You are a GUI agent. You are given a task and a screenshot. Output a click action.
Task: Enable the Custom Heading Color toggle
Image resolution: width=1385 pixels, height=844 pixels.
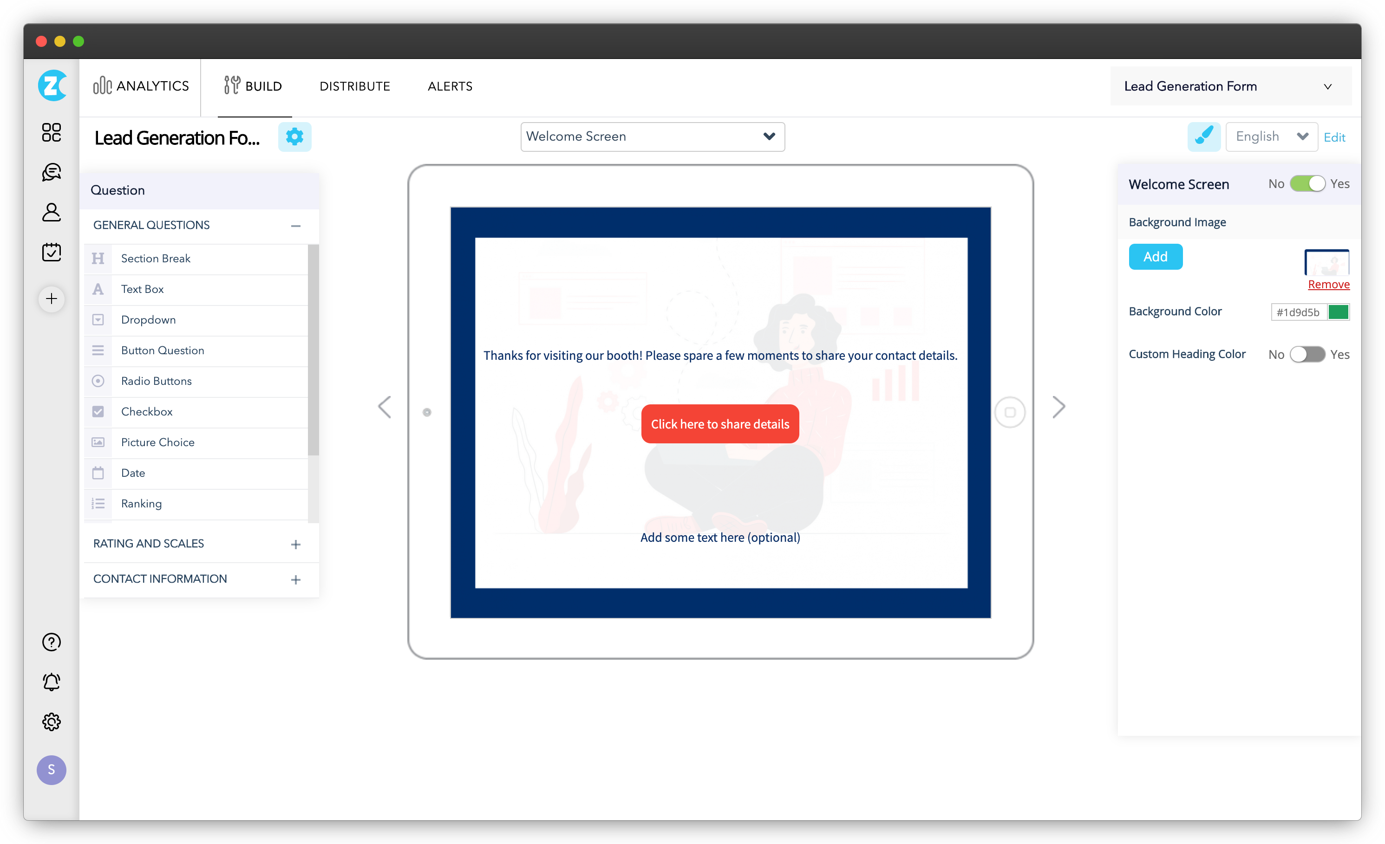coord(1307,354)
